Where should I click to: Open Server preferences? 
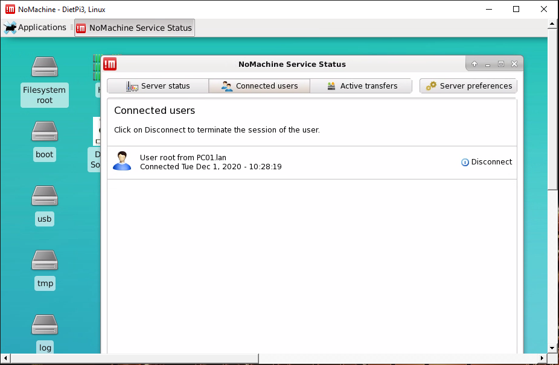468,86
